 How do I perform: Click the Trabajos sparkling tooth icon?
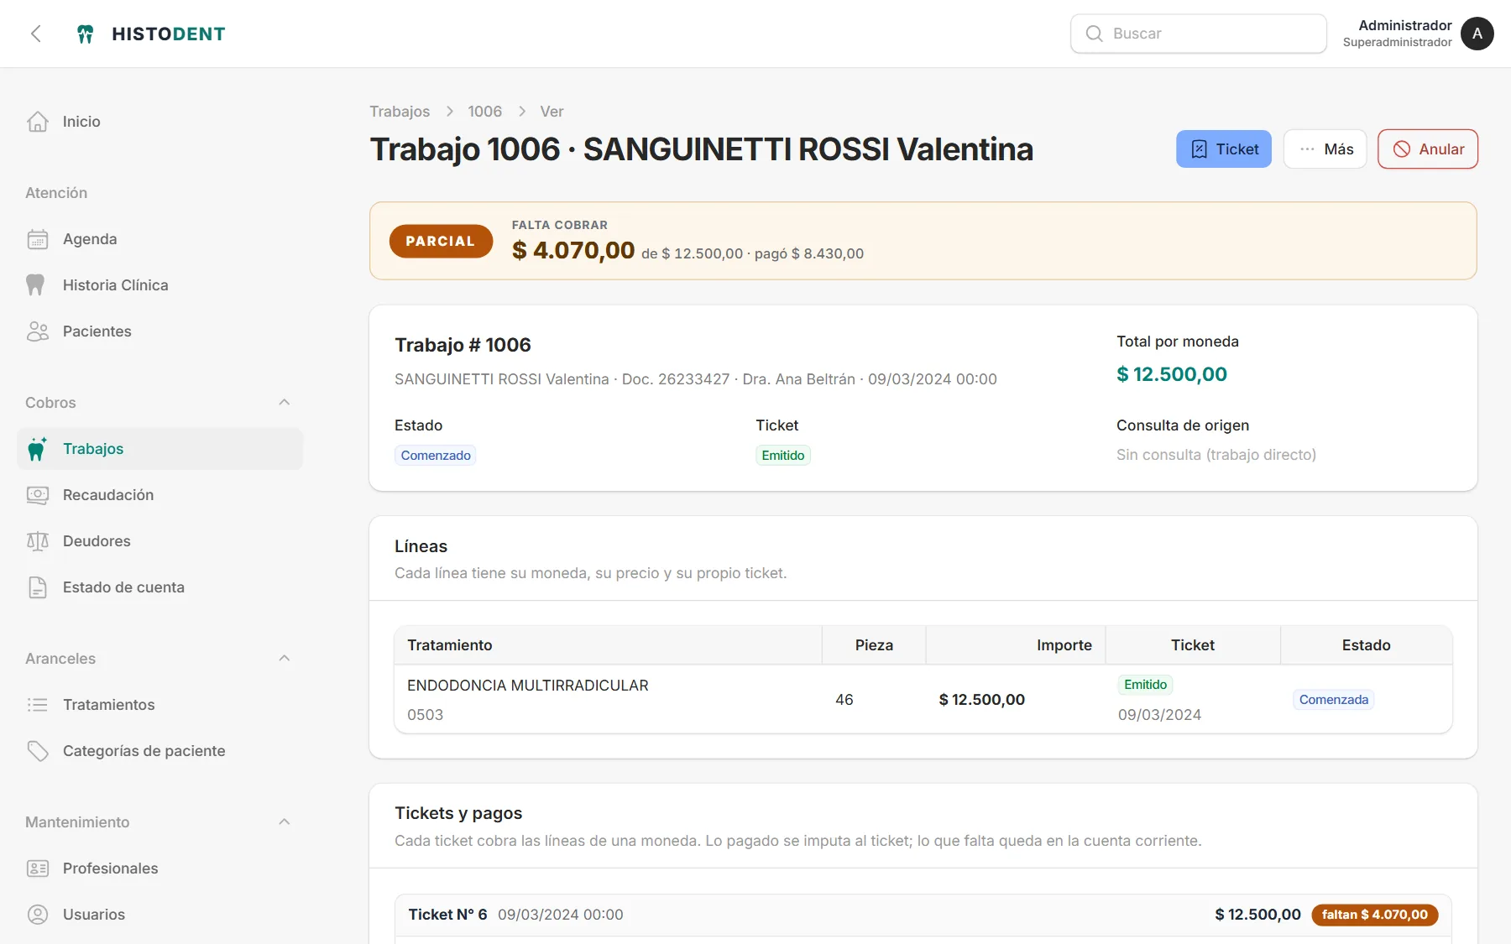pyautogui.click(x=37, y=449)
